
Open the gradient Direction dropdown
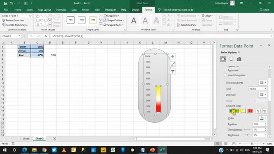tap(262, 95)
